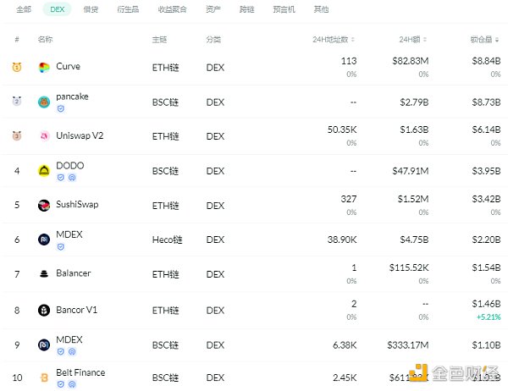The height and width of the screenshot is (391, 508).
Task: Click the shield badge under pancake
Action: tap(61, 109)
